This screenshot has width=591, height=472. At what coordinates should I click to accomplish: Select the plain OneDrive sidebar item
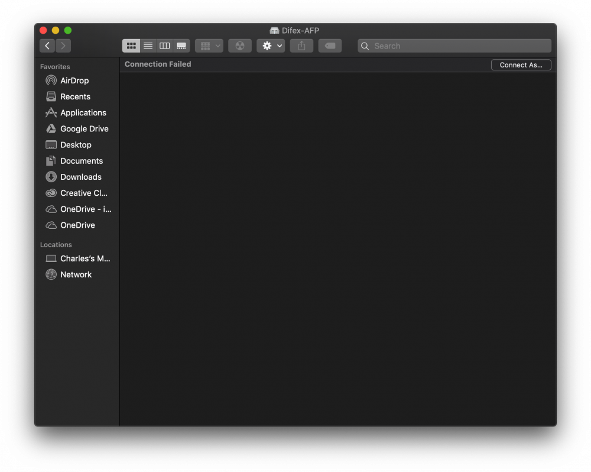point(77,225)
